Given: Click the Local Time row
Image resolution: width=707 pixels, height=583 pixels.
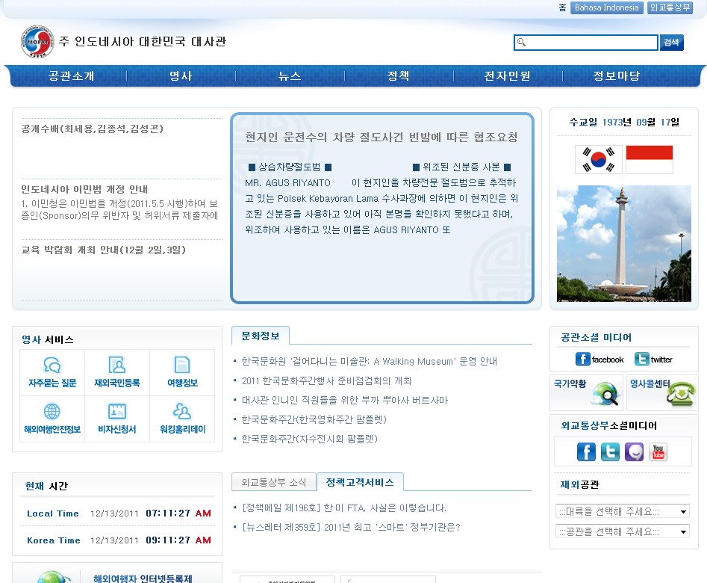Looking at the screenshot, I should (118, 513).
